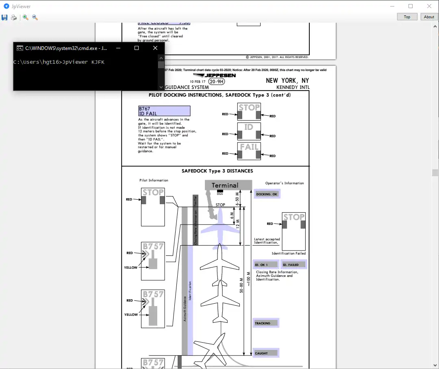This screenshot has width=439, height=369.
Task: Click the 'ID' display panel in chart
Action: pos(249,131)
